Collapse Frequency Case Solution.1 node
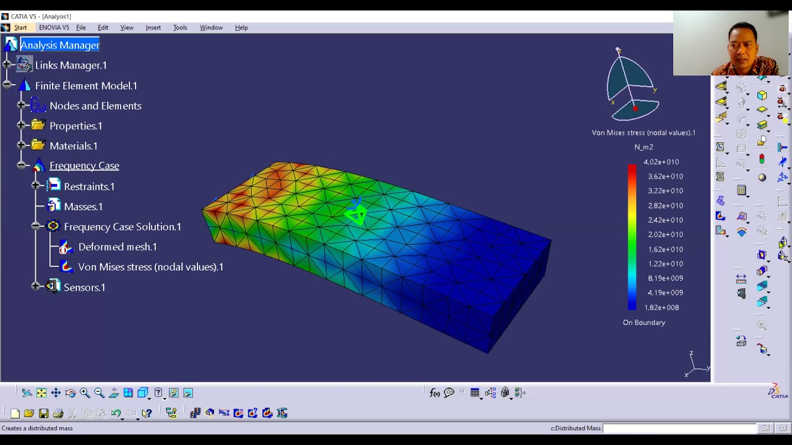Image resolution: width=792 pixels, height=445 pixels. tap(36, 226)
